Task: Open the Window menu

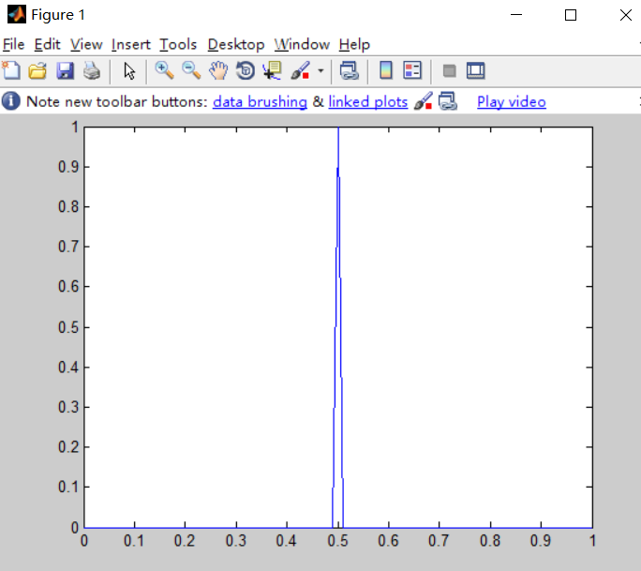Action: pyautogui.click(x=302, y=44)
